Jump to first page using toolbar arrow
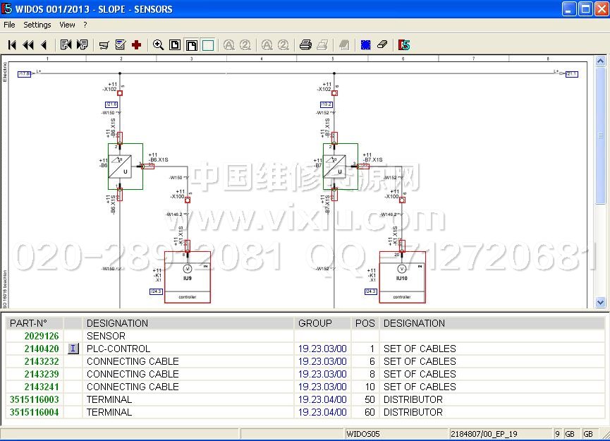This screenshot has height=441, width=610. coord(12,45)
